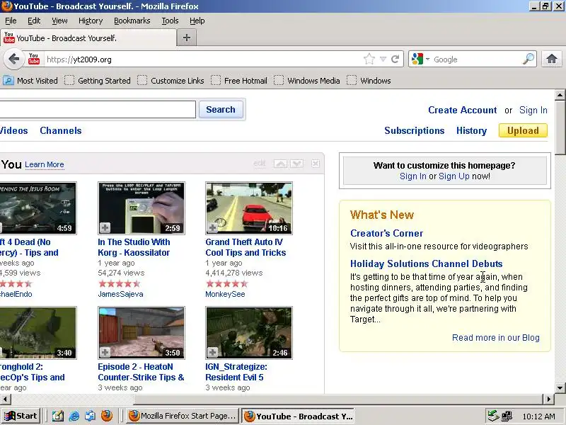Click Sign In at top right

click(533, 110)
